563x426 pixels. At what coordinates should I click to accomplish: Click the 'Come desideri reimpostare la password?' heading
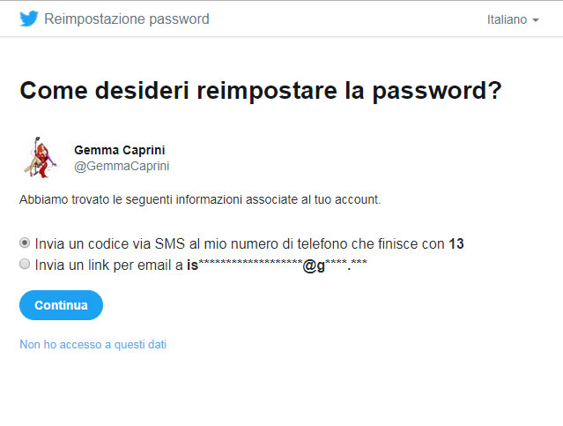tap(261, 90)
